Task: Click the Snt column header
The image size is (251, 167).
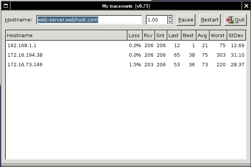Action: (x=161, y=35)
